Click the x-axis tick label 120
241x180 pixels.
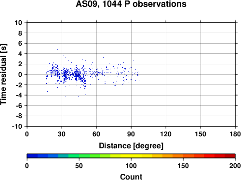166,134
